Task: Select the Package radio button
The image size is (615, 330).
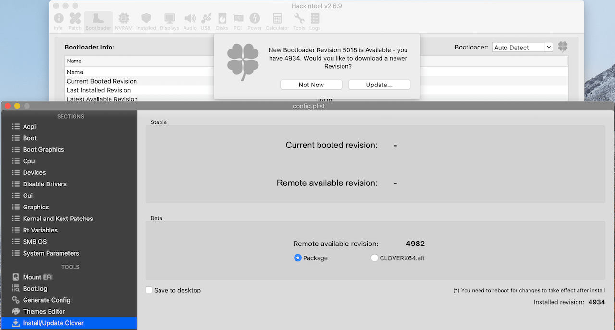Action: click(298, 258)
